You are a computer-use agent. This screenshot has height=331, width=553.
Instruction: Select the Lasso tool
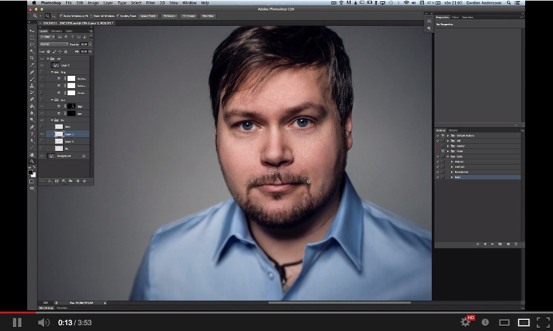point(32,45)
